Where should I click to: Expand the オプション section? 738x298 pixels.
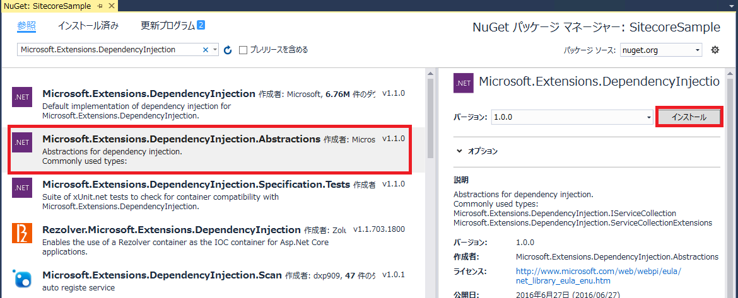pos(477,151)
